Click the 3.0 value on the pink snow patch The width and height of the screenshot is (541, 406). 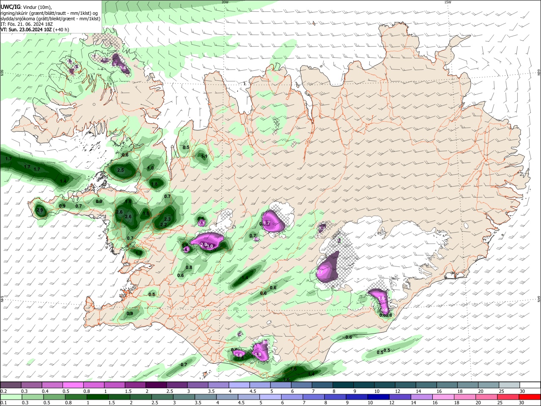209,246
